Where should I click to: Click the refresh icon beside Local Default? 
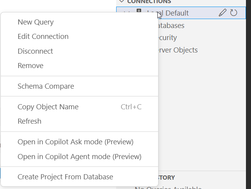point(234,13)
